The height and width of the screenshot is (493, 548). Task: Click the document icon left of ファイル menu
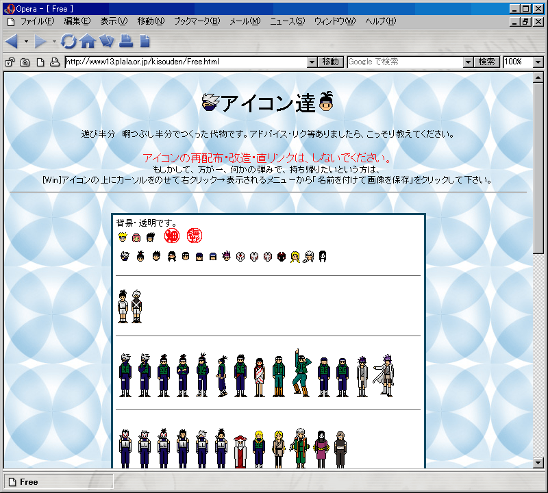pyautogui.click(x=11, y=22)
